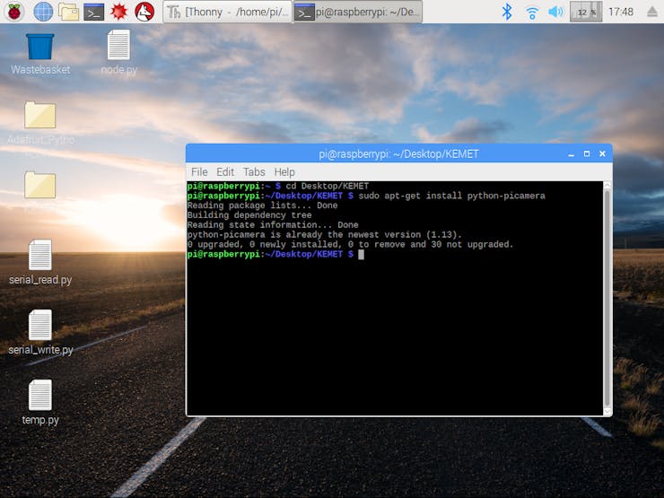The height and width of the screenshot is (498, 664).
Task: Click the terminal vertical scrollbar
Action: point(607,298)
